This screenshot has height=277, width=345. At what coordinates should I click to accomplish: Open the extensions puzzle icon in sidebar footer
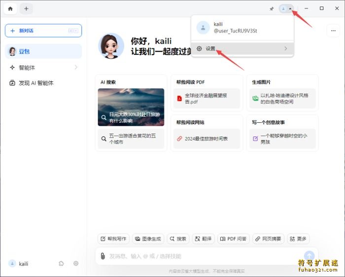click(61, 263)
